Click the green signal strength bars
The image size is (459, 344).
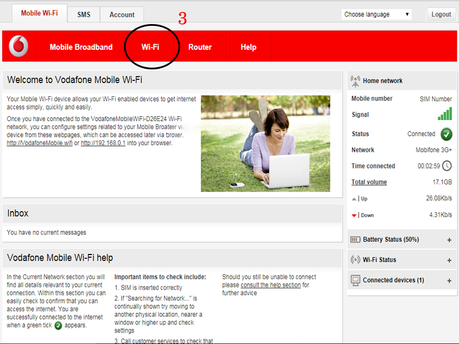445,114
